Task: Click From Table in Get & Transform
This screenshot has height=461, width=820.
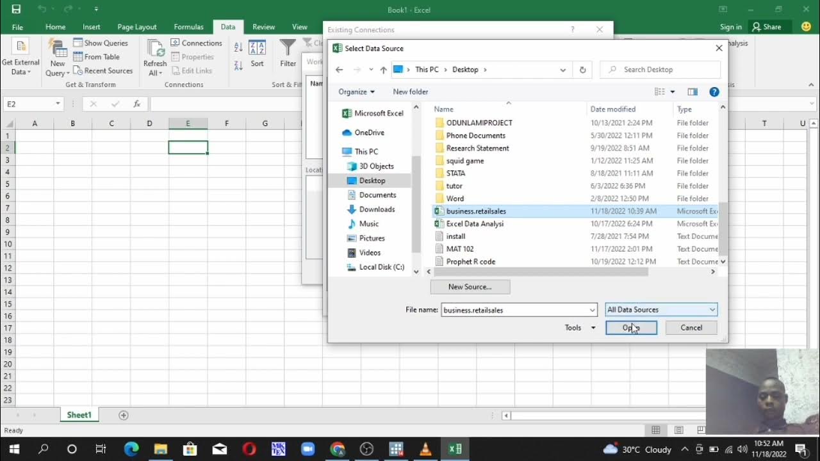Action: [x=97, y=57]
